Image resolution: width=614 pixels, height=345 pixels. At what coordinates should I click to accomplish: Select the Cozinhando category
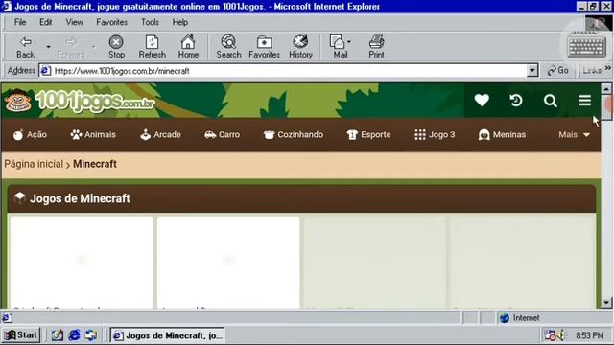pos(294,134)
